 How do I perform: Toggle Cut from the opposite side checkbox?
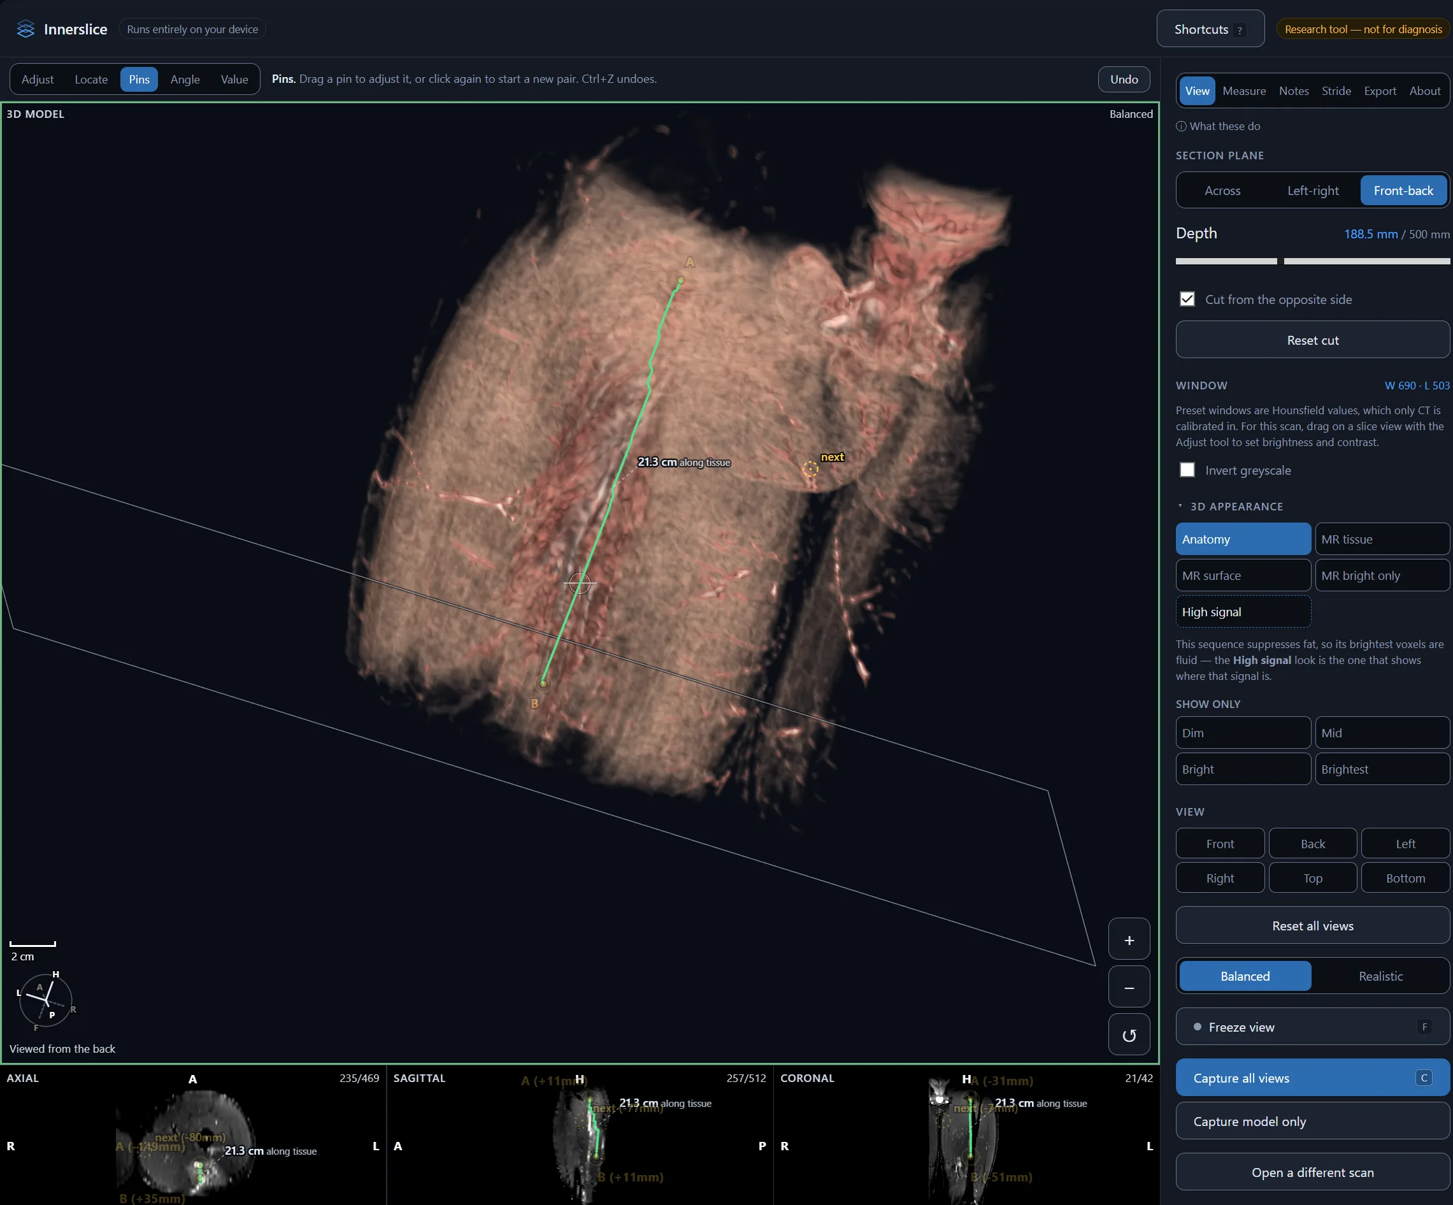click(1187, 299)
